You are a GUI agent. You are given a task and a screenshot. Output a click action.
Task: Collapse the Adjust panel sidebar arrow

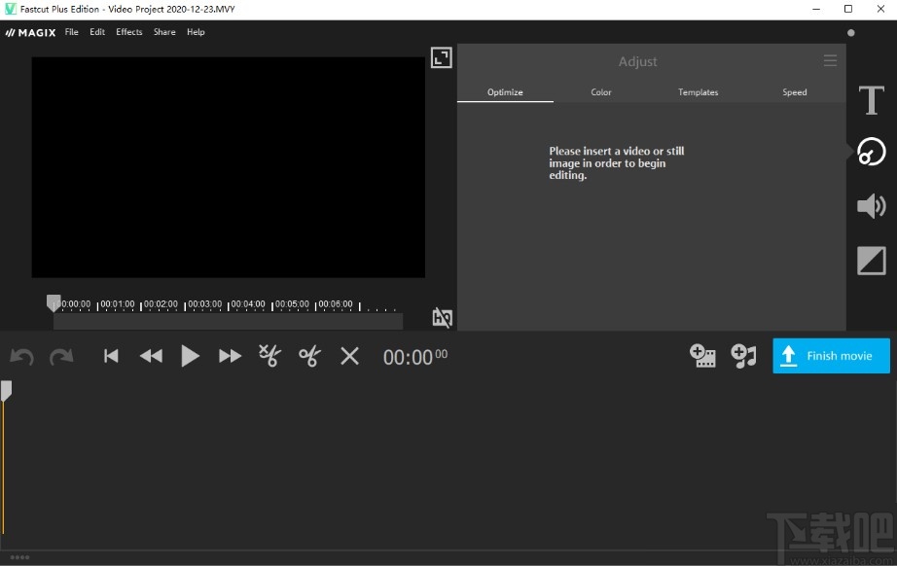[x=849, y=152]
